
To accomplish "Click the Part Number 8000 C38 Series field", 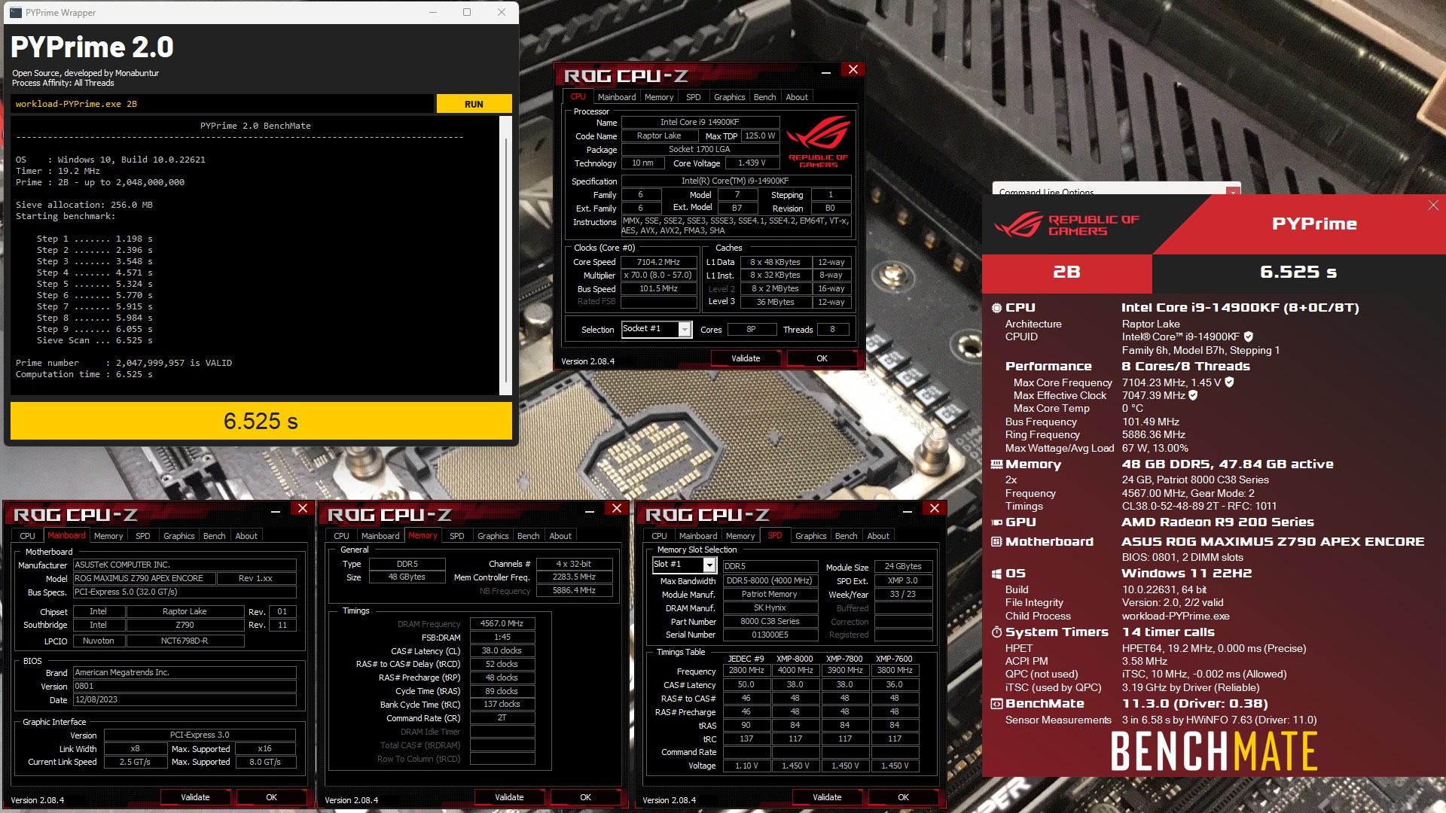I will [770, 622].
